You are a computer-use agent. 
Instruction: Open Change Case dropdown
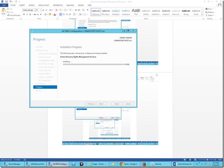coord(51,10)
